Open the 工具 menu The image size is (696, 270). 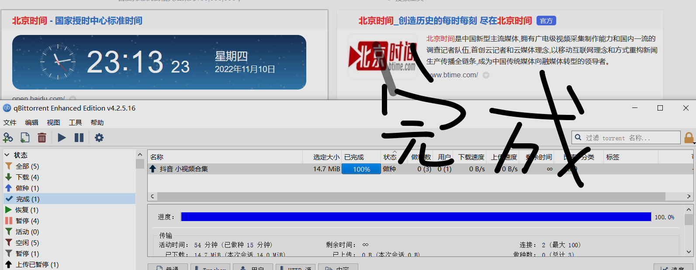[75, 123]
